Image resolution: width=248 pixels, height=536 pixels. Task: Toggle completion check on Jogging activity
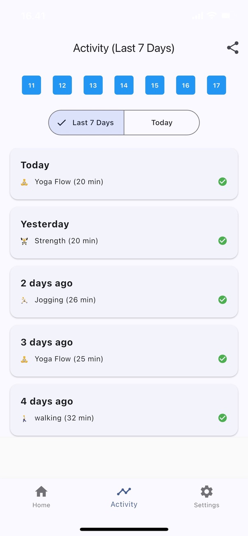(223, 300)
